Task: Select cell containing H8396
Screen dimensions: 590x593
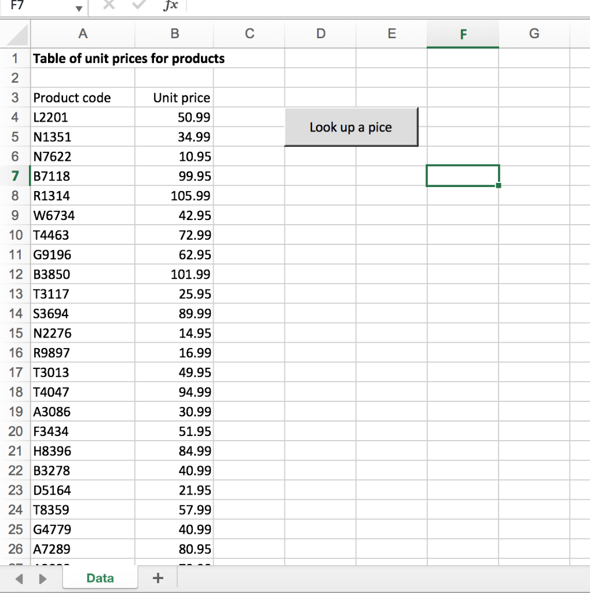Action: pos(83,451)
